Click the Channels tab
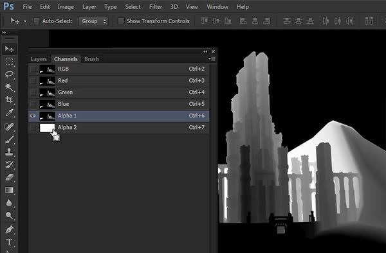Screen dimensions: 386x253 [66, 59]
